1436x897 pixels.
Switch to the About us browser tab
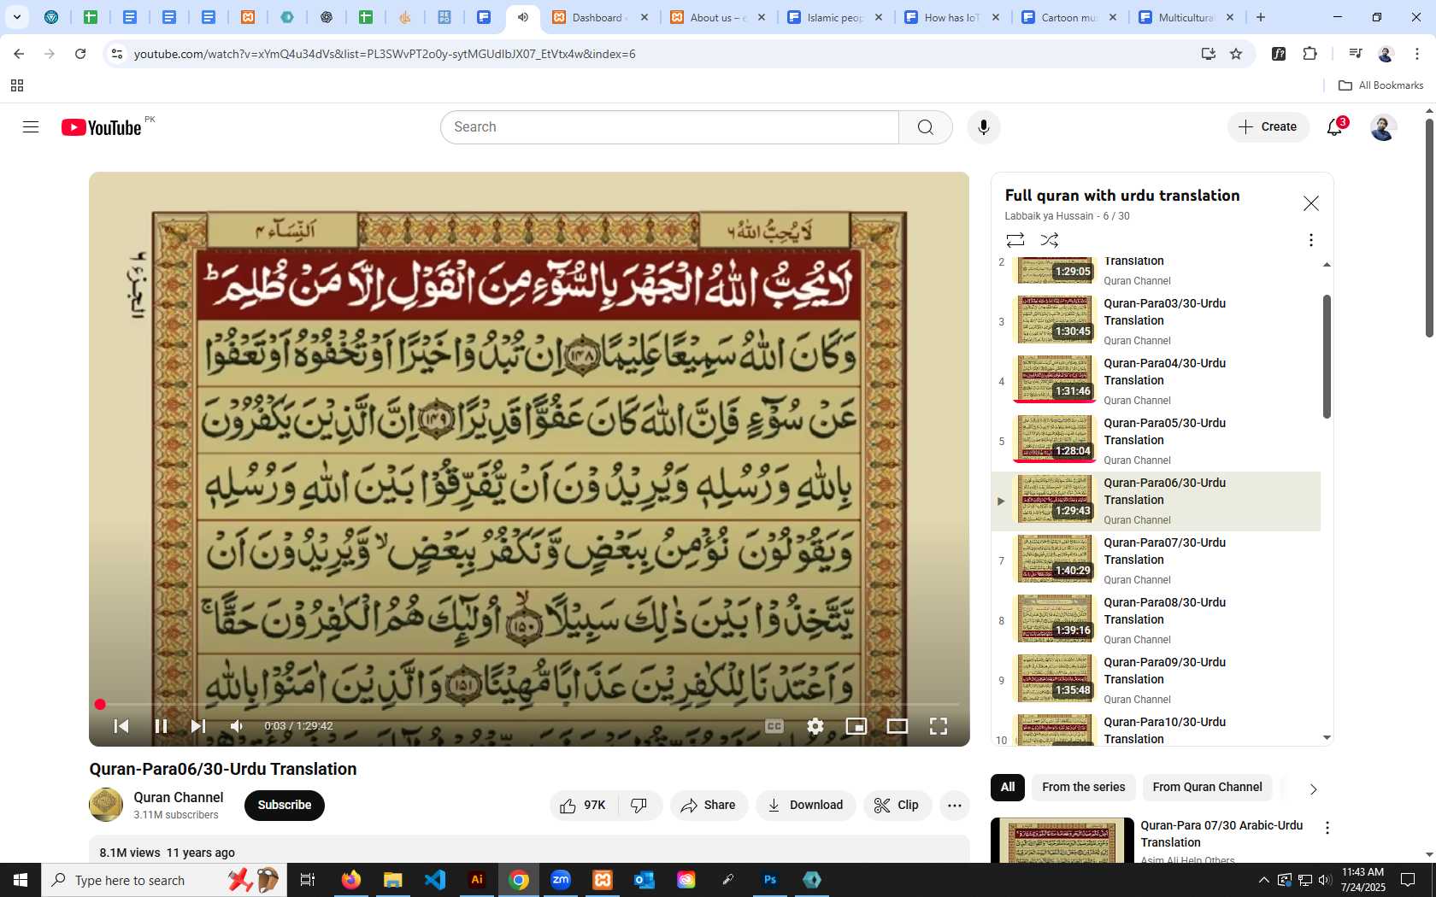coord(718,17)
